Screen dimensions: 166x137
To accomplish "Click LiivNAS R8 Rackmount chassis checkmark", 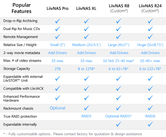I will coord(119,108).
